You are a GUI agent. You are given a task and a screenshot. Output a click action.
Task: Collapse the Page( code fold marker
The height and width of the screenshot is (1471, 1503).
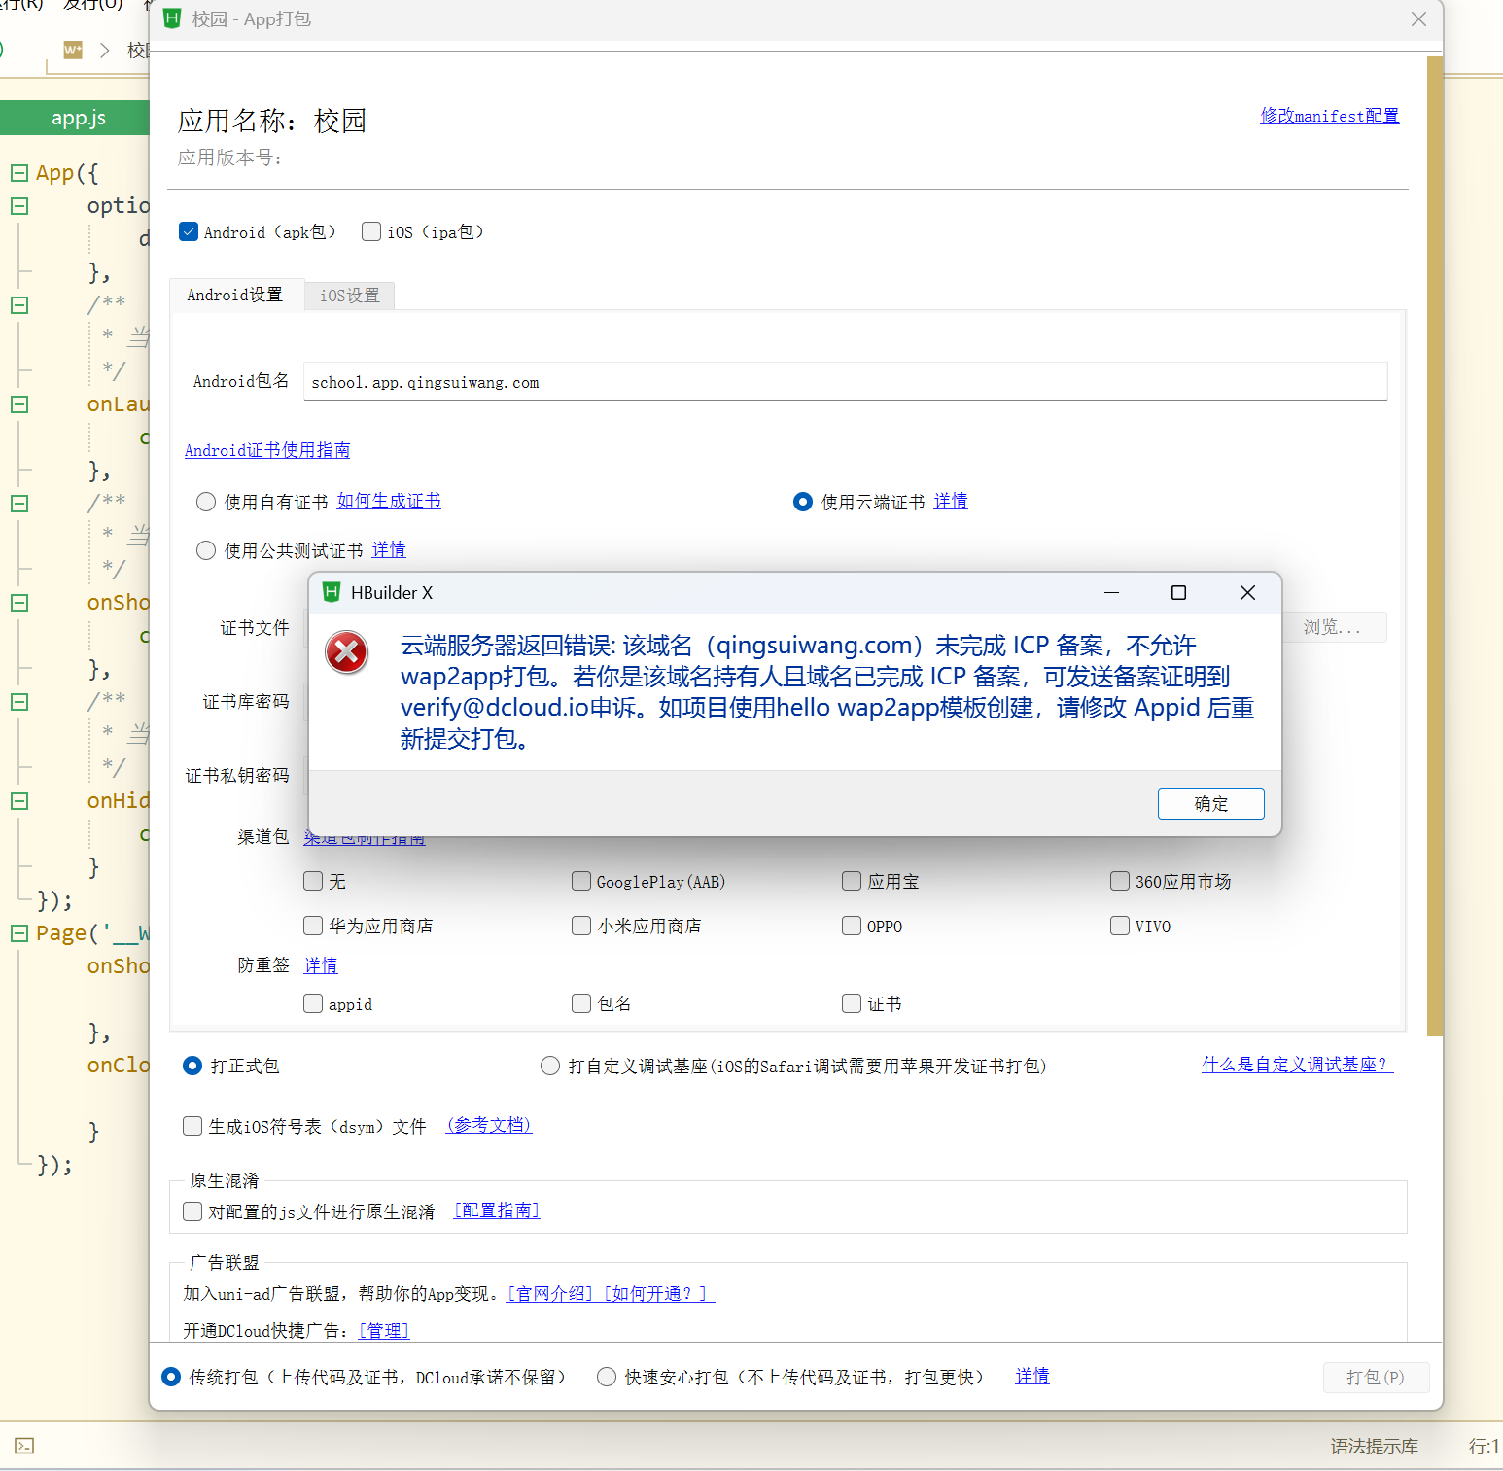click(19, 933)
